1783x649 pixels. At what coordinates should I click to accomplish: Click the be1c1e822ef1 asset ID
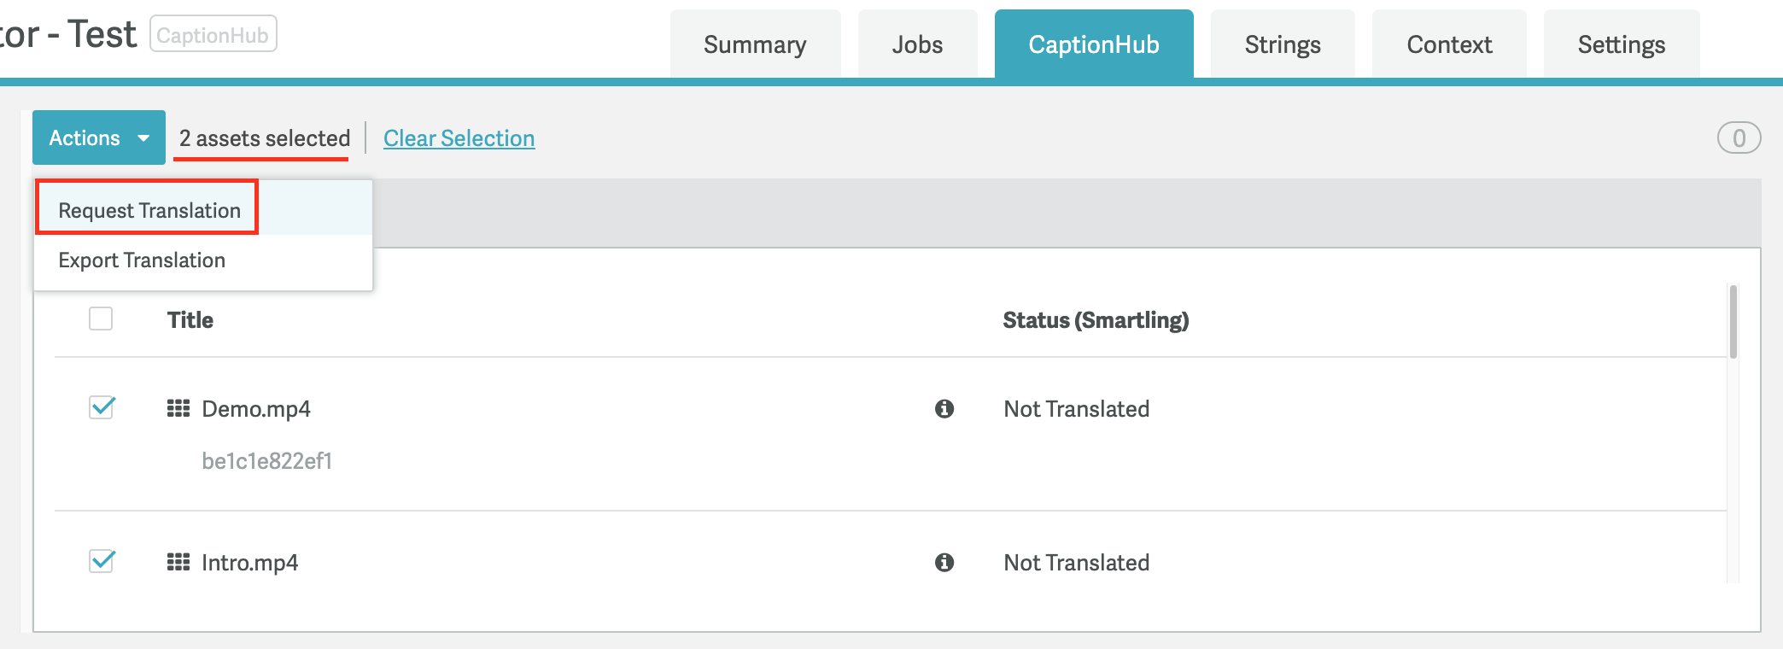coord(267,461)
